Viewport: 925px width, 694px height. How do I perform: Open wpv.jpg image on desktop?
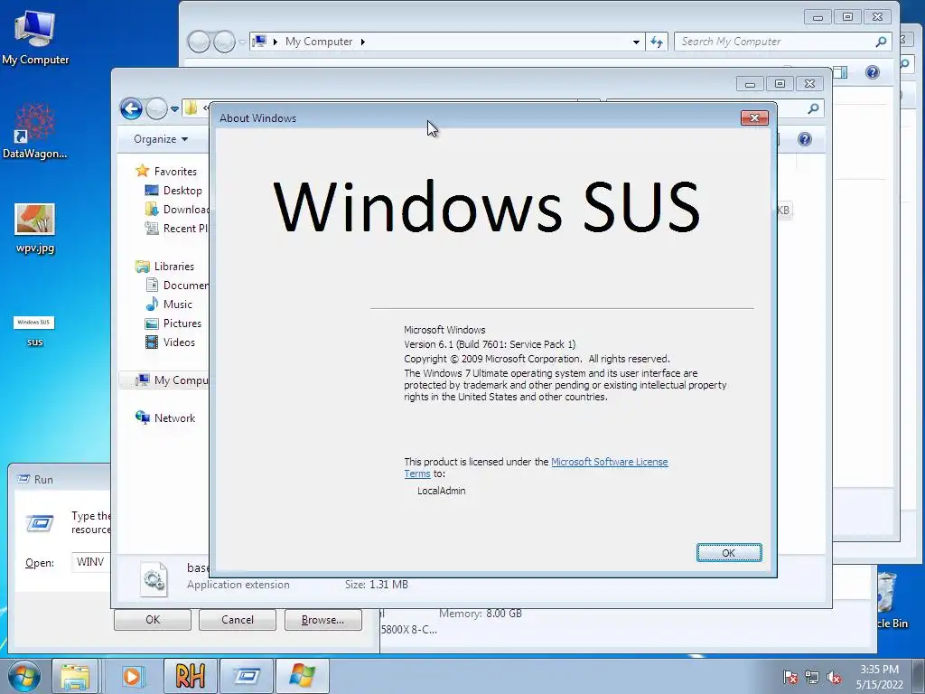pyautogui.click(x=35, y=228)
